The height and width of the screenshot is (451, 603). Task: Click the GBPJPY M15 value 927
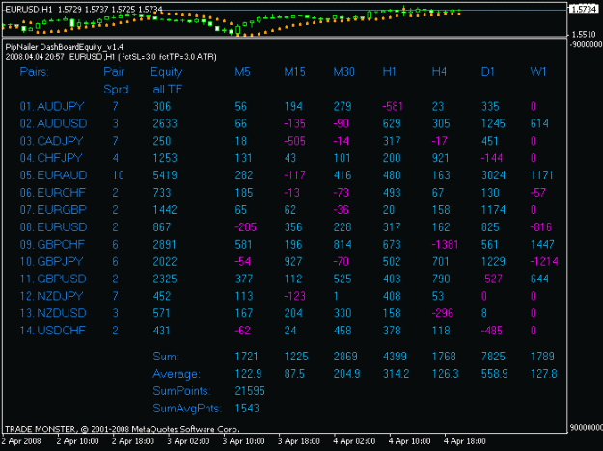pyautogui.click(x=293, y=261)
